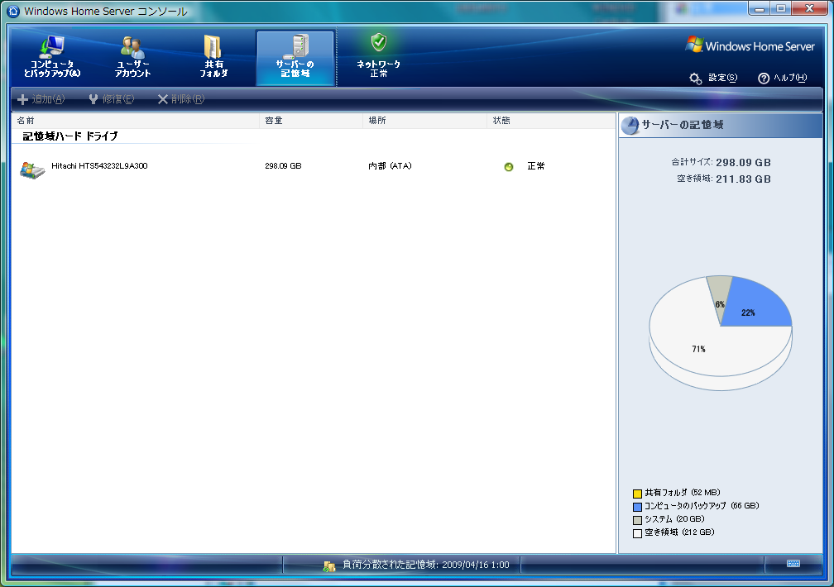Image resolution: width=834 pixels, height=587 pixels.
Task: Click the Hitachi hard drive icon
Action: click(x=32, y=169)
